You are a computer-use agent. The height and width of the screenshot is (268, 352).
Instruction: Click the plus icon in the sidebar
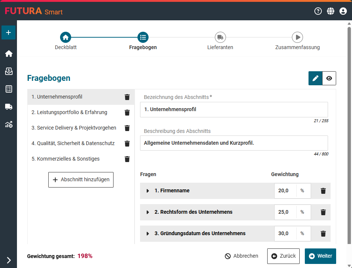8,32
